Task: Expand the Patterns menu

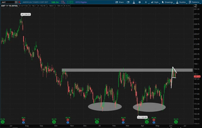Action: tap(194, 2)
